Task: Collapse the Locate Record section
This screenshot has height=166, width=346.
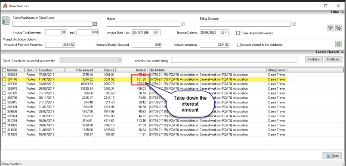Action: pyautogui.click(x=342, y=52)
